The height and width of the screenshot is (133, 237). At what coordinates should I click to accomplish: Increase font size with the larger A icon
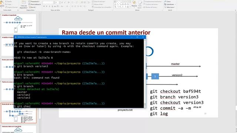click(62, 3)
